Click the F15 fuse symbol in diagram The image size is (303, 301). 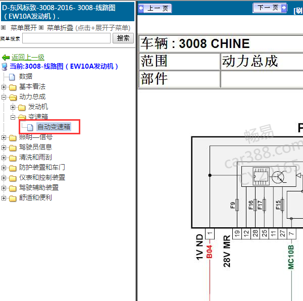pos(282,205)
